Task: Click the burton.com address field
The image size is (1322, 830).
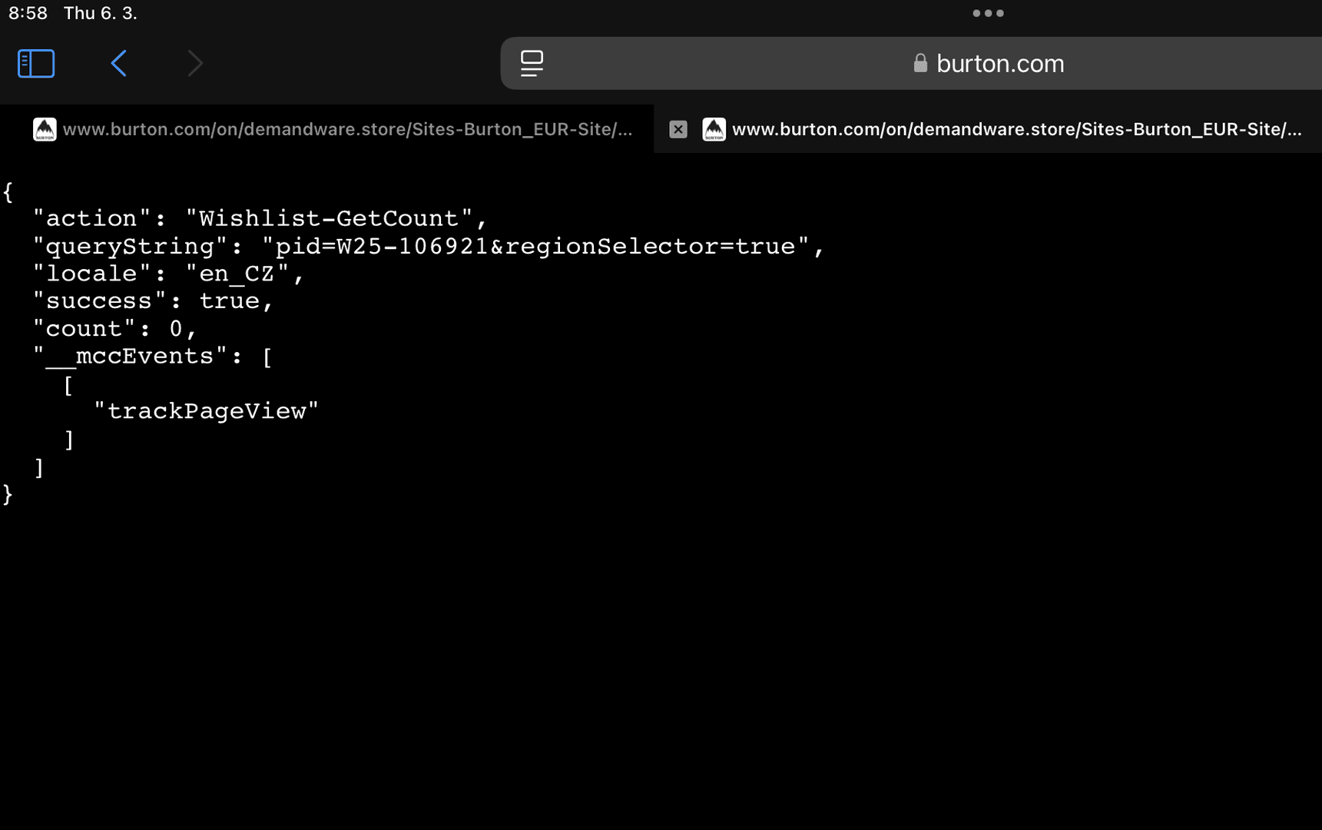Action: (999, 64)
